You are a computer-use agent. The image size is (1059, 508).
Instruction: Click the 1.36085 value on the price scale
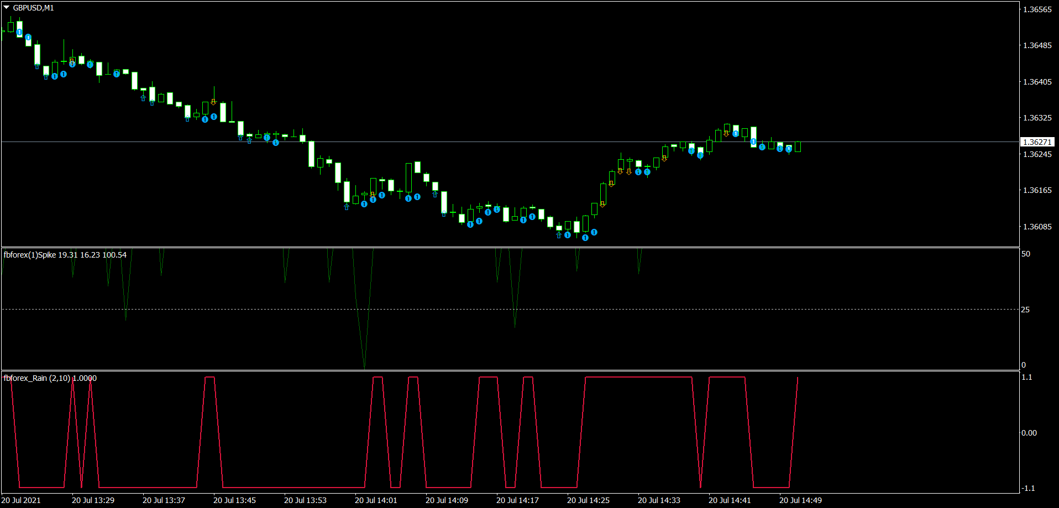pyautogui.click(x=1037, y=227)
